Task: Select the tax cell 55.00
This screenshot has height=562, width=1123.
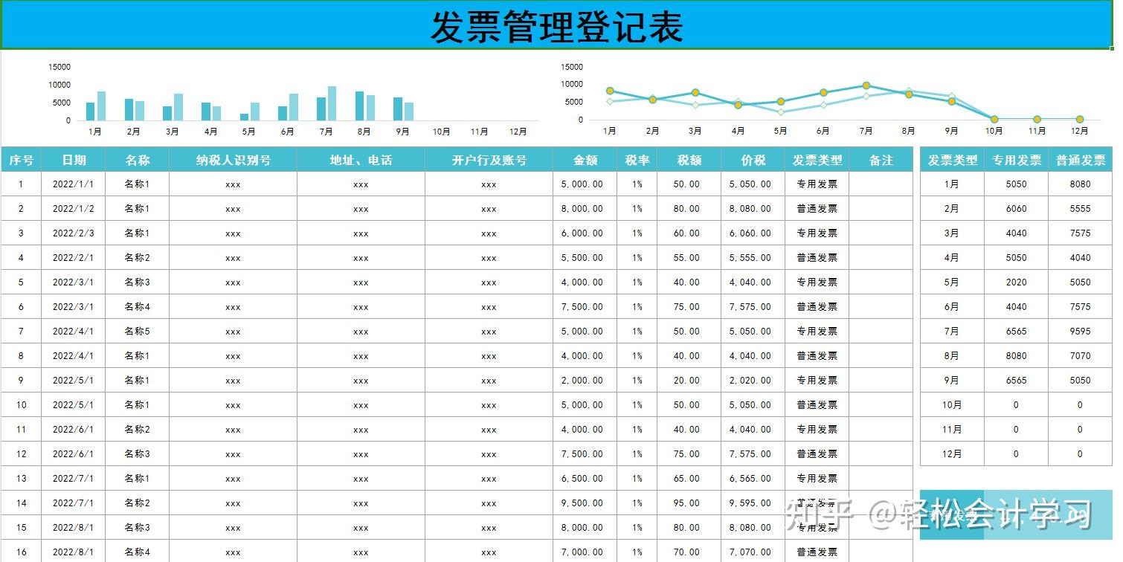Action: 689,258
